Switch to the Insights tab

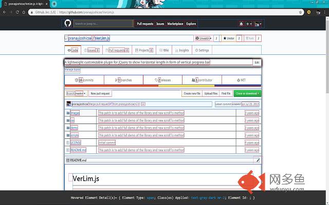point(182,50)
